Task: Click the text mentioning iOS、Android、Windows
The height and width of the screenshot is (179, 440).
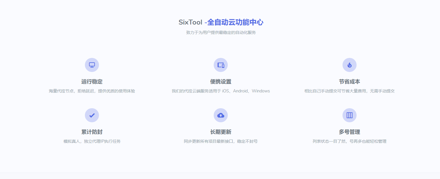Action: pos(221,91)
